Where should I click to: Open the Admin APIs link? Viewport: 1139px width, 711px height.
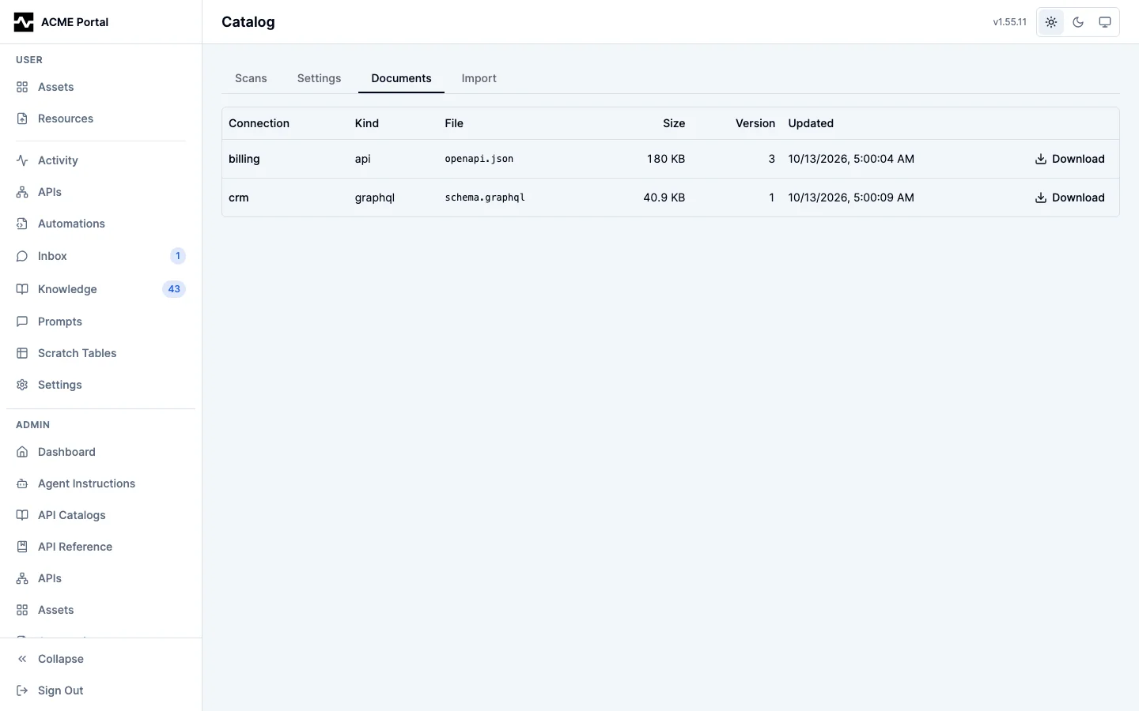pos(100,578)
